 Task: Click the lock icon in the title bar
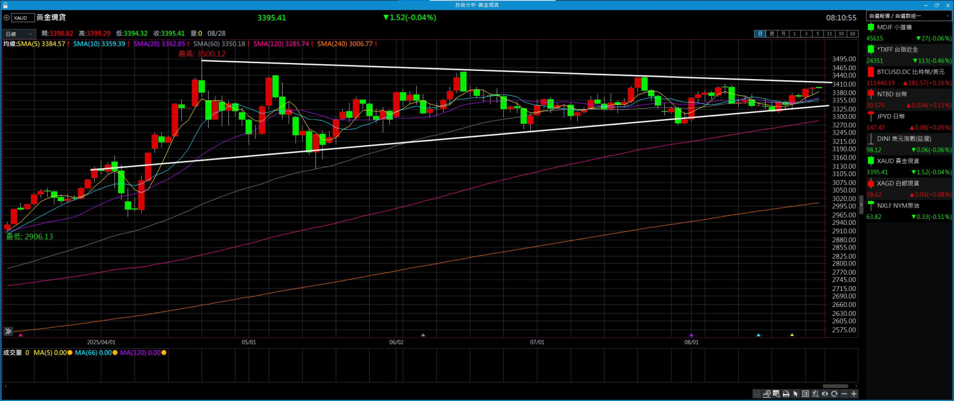point(5,5)
